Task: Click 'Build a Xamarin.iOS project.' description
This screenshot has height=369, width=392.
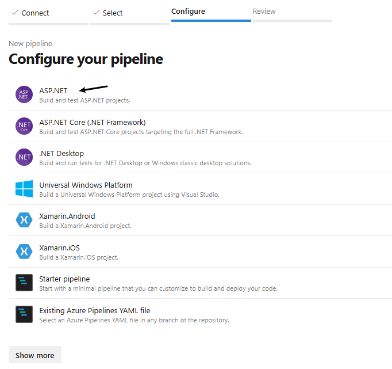Action: tap(79, 257)
